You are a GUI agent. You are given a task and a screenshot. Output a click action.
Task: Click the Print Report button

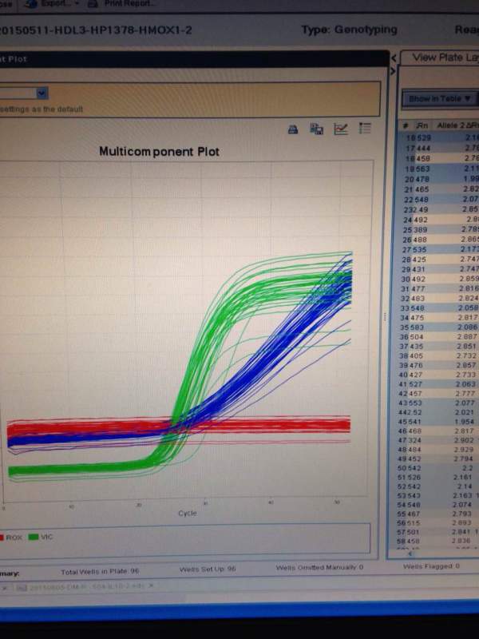[122, 4]
